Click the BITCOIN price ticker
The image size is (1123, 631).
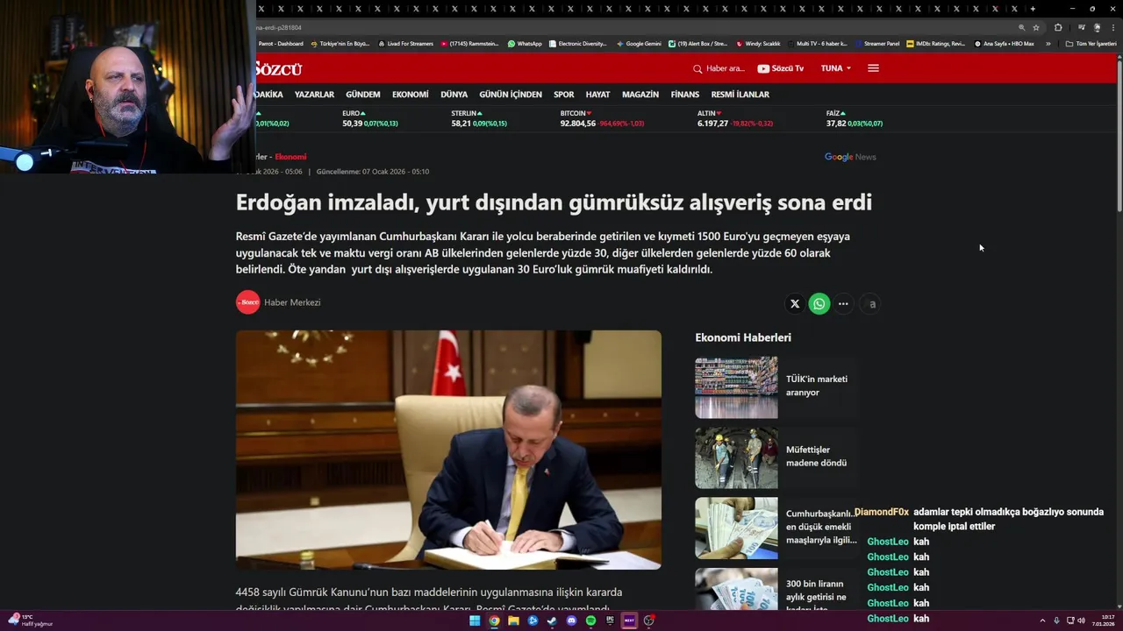602,118
